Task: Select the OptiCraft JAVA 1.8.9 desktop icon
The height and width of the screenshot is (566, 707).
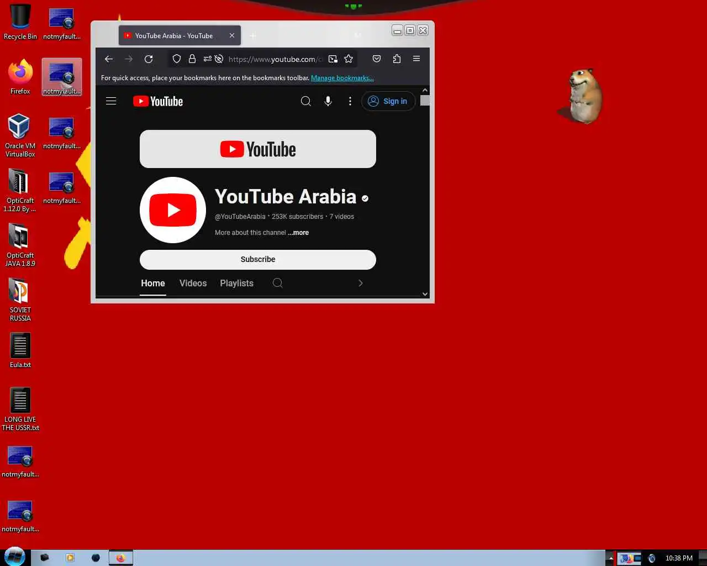Action: (x=20, y=245)
